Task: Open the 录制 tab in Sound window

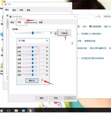Action: pos(14,10)
